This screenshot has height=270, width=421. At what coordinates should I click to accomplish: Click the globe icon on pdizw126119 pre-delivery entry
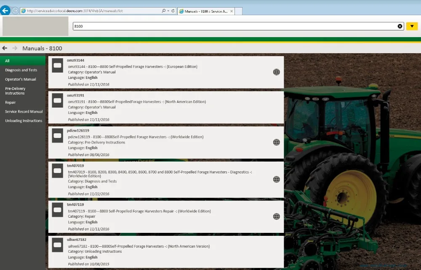coord(276,142)
